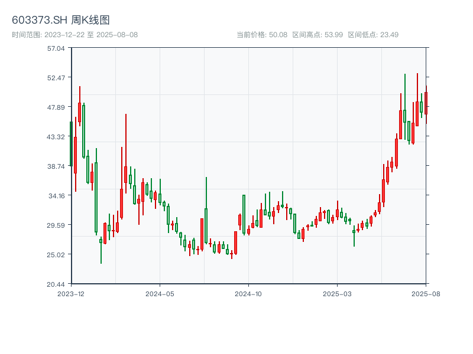Click the 57.04 y-axis label
The height and width of the screenshot is (354, 473).
56,48
